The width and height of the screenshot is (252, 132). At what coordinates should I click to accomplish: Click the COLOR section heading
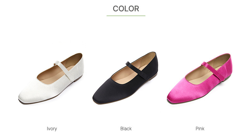(x=126, y=9)
